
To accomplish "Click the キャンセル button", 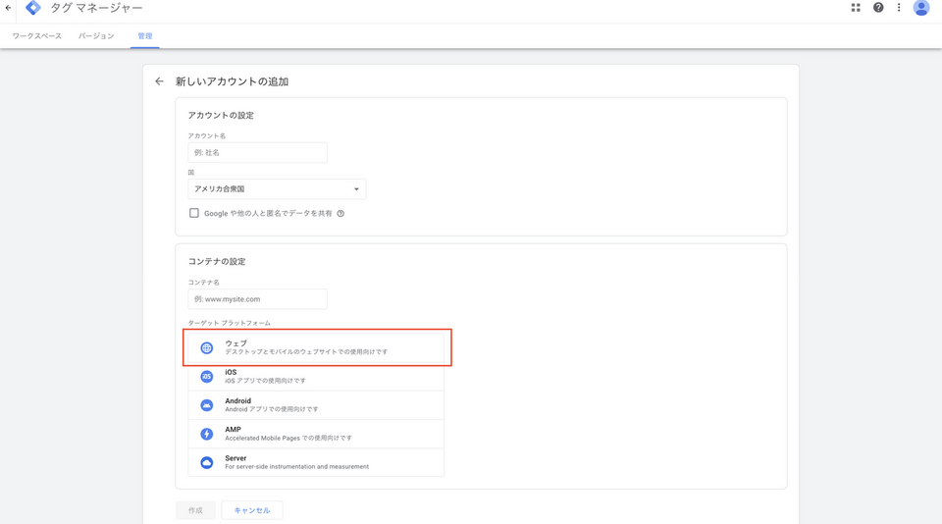I will pos(252,510).
